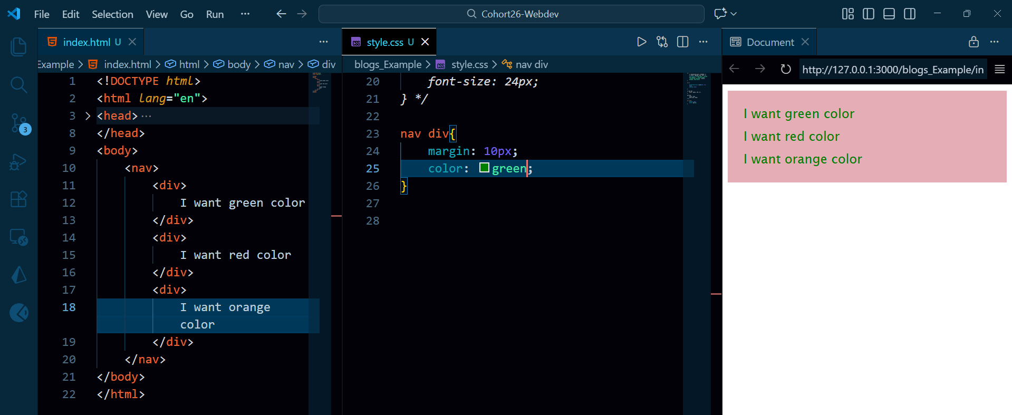
Task: Customize layout from the title bar icon
Action: 848,14
